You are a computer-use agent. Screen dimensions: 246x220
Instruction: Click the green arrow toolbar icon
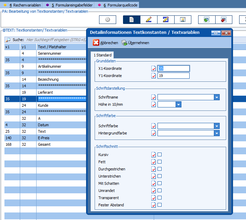[206, 20]
